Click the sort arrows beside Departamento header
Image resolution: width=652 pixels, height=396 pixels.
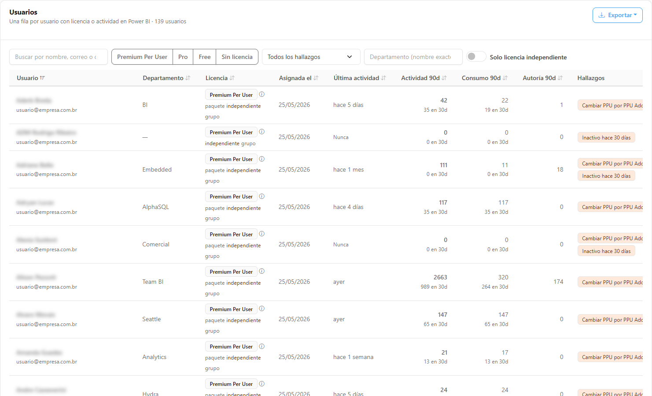click(x=188, y=78)
